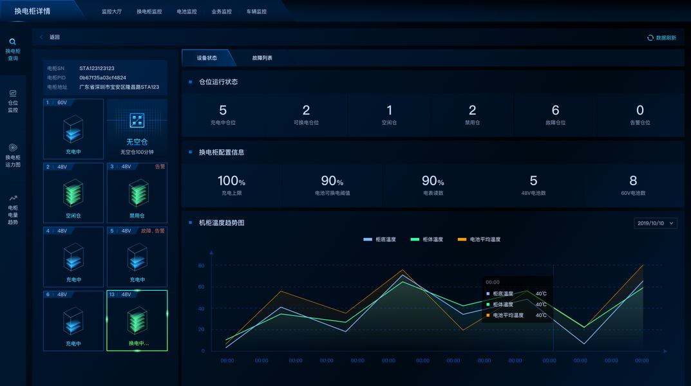
Task: Click the 数据刷新 refresh icon
Action: (650, 38)
